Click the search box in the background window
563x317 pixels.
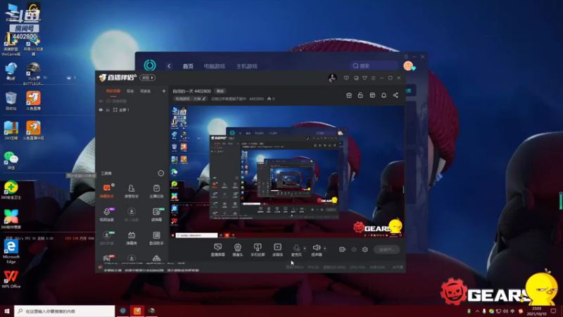(x=374, y=66)
